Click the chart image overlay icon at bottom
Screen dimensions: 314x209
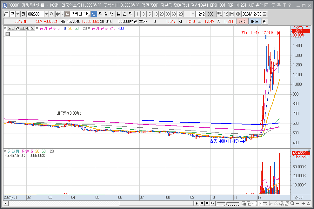point(287,204)
